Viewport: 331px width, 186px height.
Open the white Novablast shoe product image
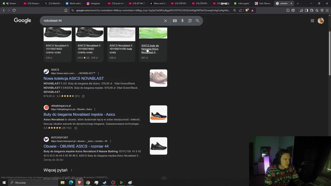121,34
